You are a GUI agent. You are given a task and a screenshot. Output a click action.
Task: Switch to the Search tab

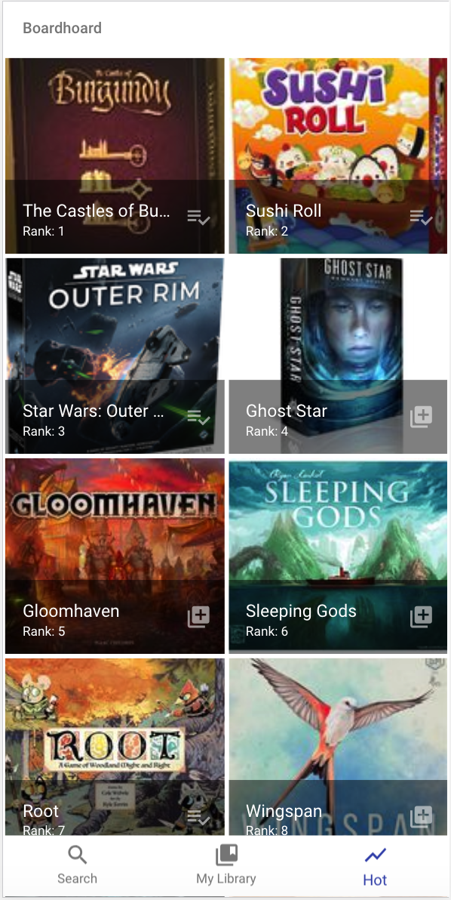coord(78,865)
